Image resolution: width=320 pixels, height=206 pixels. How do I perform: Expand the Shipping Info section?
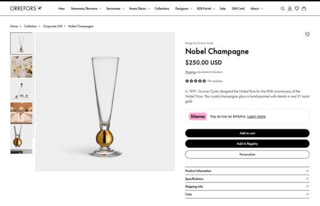click(x=247, y=186)
